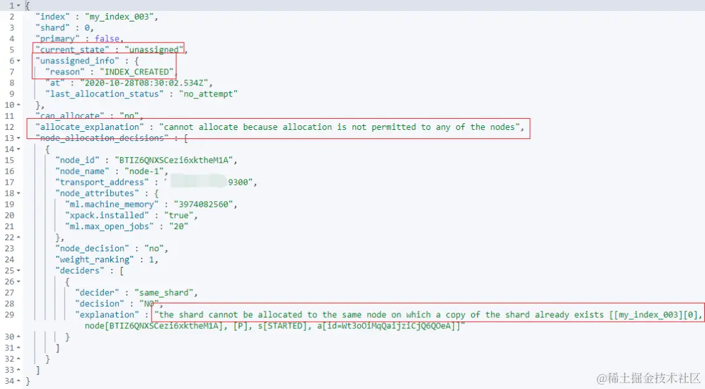Click the "allocate_explanation" key
The width and height of the screenshot is (705, 389).
tap(89, 127)
